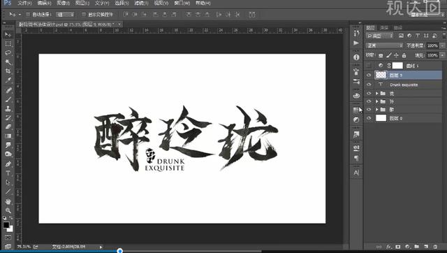Click the link layers icon
Image resolution: width=447 pixels, height=253 pixels.
(x=379, y=247)
